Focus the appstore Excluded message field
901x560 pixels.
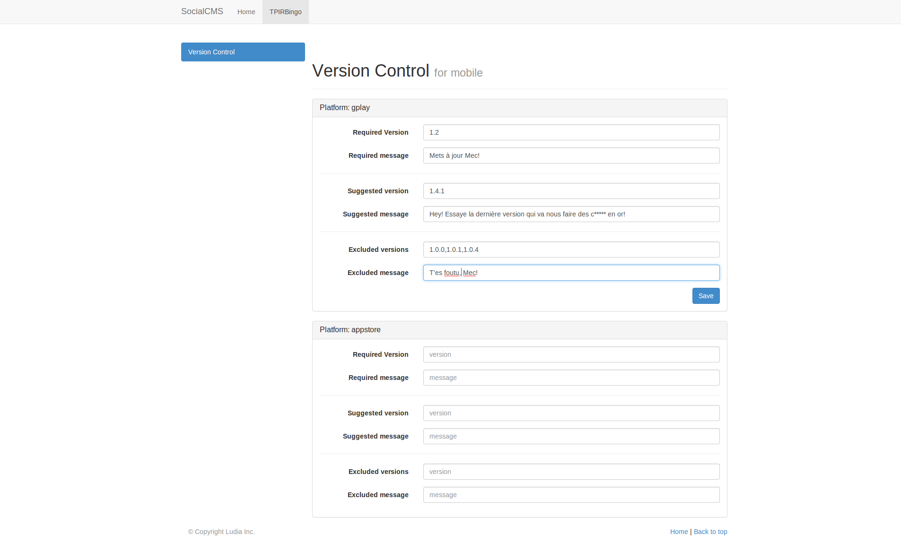pos(571,495)
